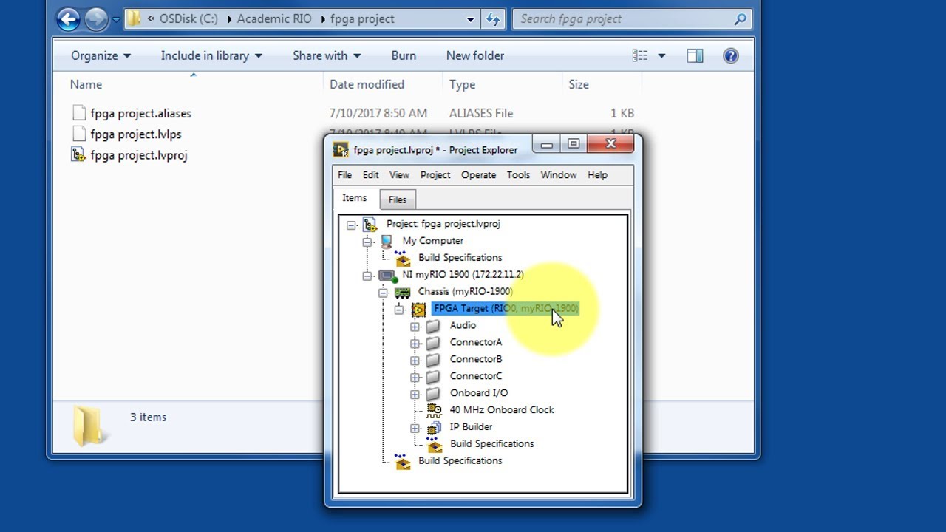Open Explorer help question mark icon
The height and width of the screenshot is (532, 946).
[x=731, y=55]
